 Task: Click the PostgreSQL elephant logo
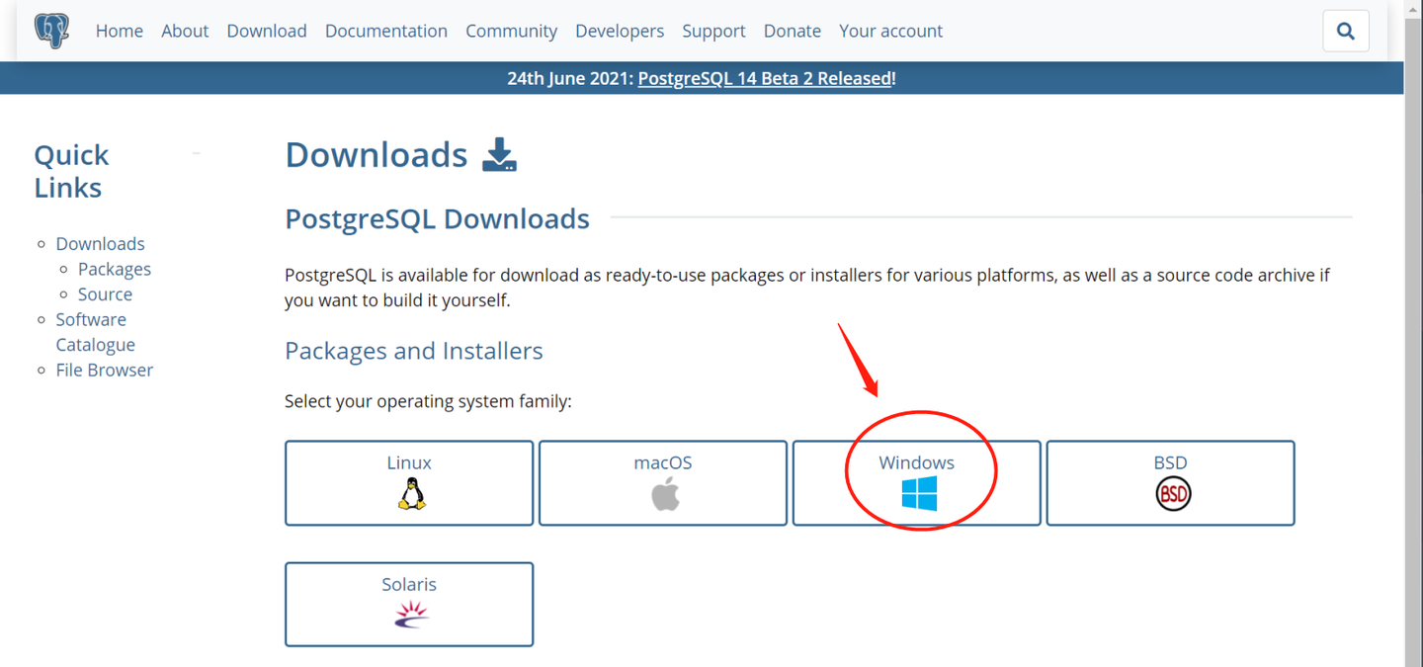[x=50, y=30]
